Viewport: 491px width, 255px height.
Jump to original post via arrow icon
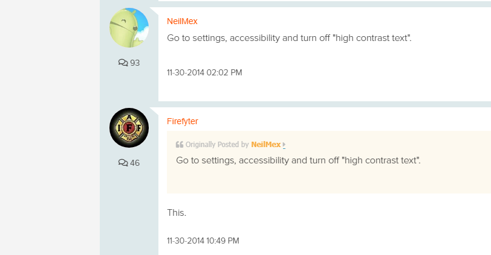pos(284,145)
